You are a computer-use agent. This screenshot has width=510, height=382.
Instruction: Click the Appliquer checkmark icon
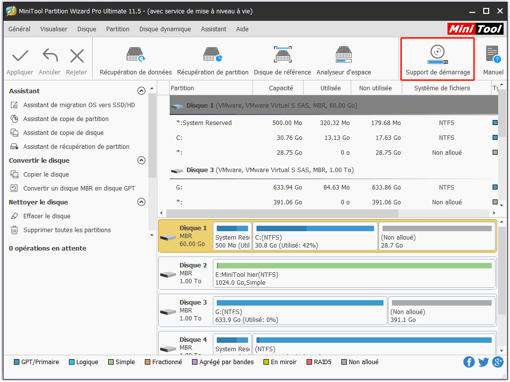(20, 56)
